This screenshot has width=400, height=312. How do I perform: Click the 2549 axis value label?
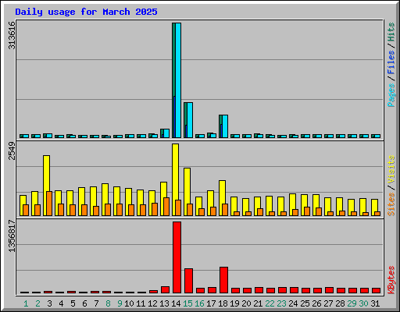[x=12, y=151]
